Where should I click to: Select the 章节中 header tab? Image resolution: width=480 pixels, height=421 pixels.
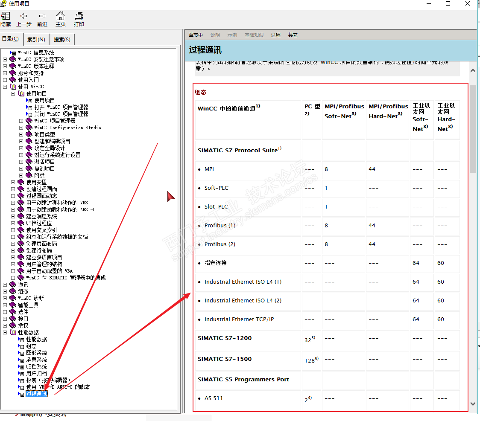tap(196, 35)
